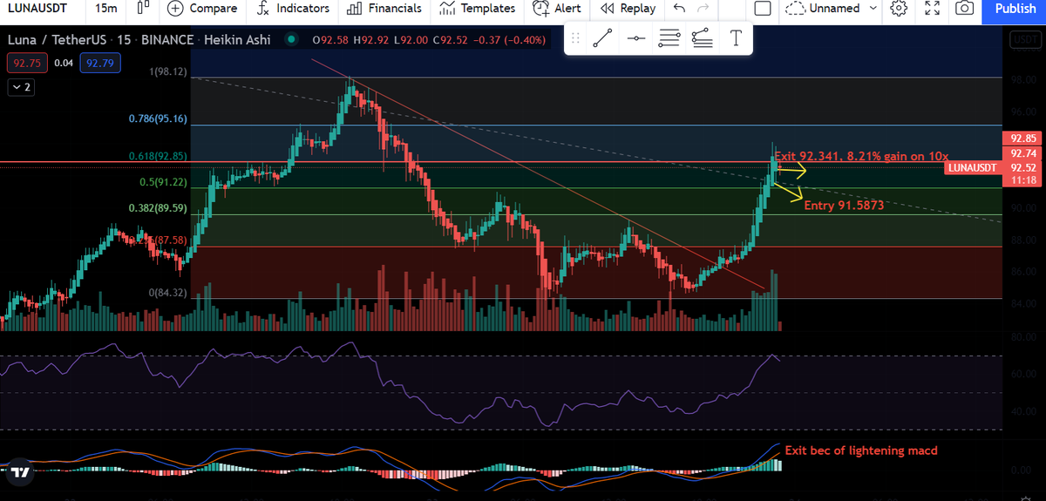Select the 'Exit 92.341' gain annotation

click(x=861, y=156)
